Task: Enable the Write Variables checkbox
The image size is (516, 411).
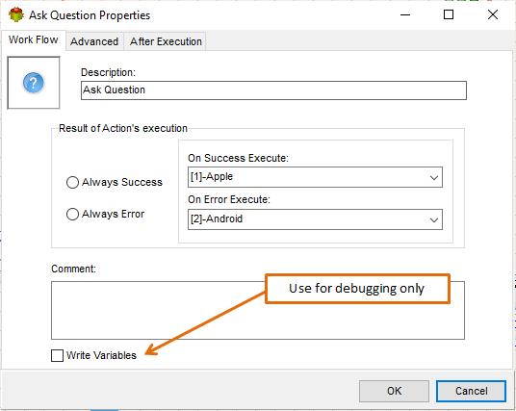Action: [57, 355]
